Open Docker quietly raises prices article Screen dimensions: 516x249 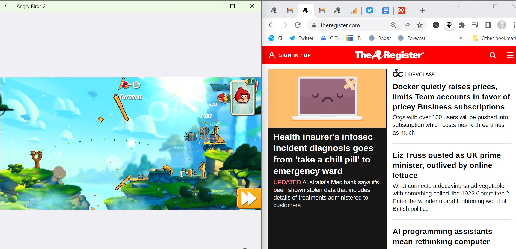coord(451,97)
